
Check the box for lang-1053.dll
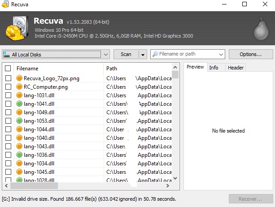8,121
